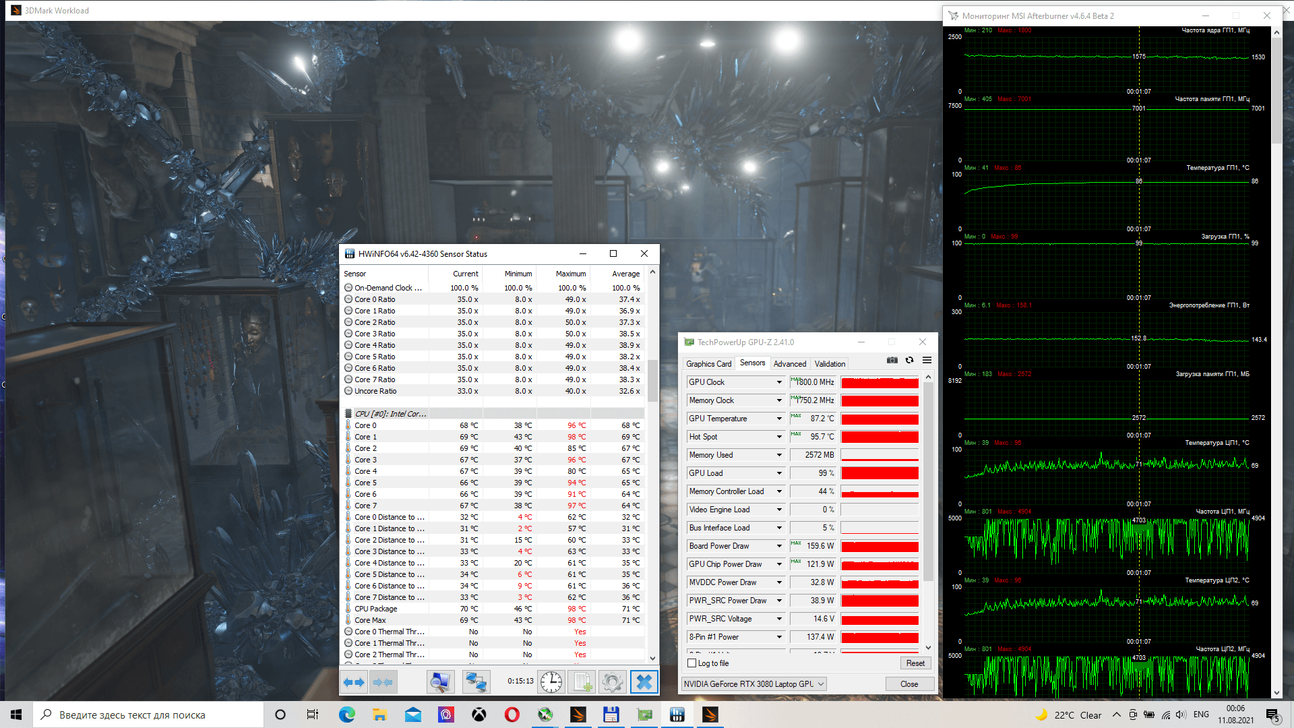Open the Advanced tab in GPU-Z
Image resolution: width=1294 pixels, height=728 pixels.
point(789,364)
